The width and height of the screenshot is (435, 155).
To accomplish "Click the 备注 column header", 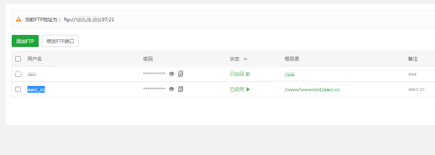I will (x=413, y=59).
